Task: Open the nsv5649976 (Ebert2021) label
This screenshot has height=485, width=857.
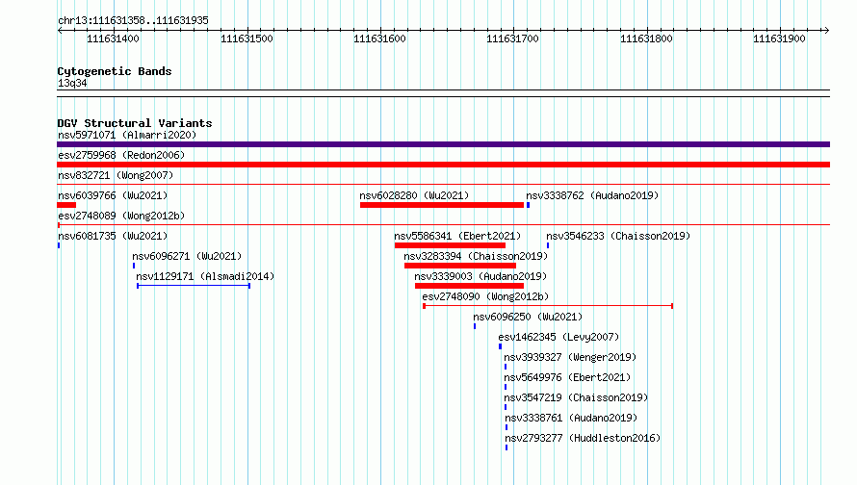Action: point(567,377)
